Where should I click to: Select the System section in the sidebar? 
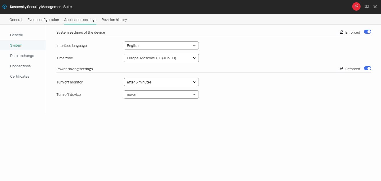coord(16,45)
